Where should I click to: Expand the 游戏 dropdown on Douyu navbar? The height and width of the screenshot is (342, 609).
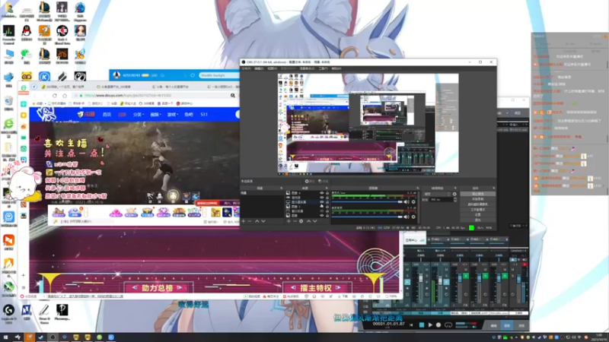tap(174, 115)
